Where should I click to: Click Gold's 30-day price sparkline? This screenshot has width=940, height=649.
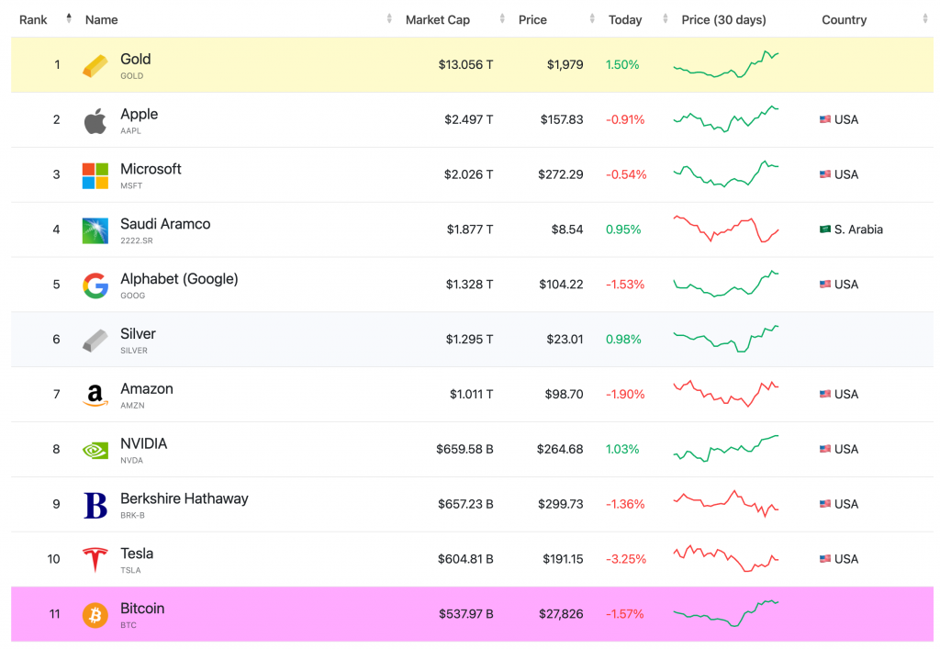coord(726,65)
